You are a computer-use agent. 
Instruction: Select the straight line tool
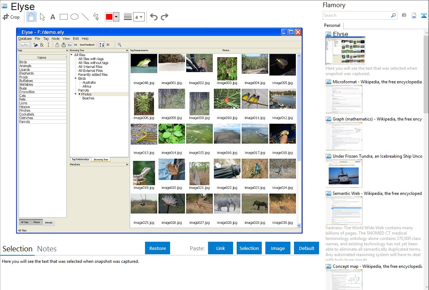(x=85, y=17)
